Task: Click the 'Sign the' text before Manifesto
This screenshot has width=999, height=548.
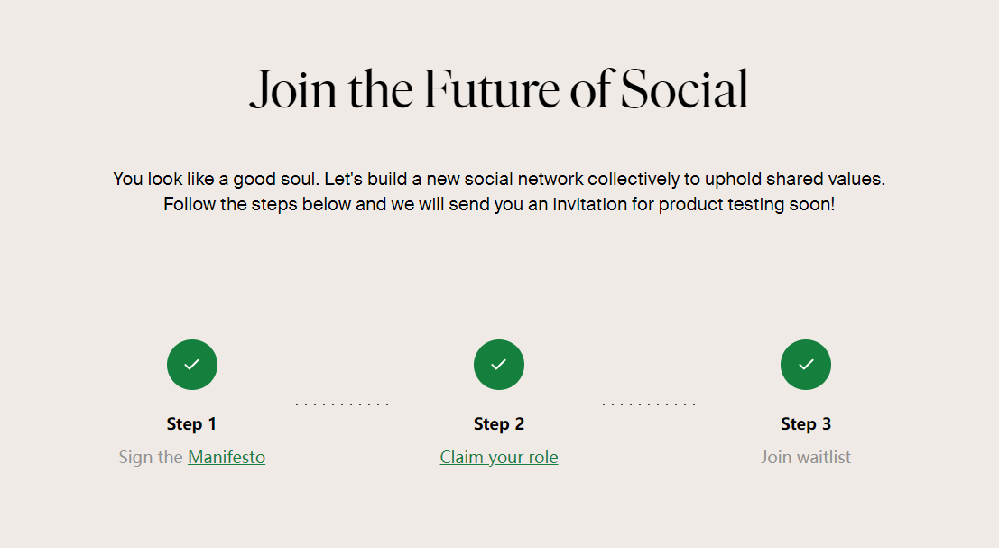Action: click(x=151, y=458)
